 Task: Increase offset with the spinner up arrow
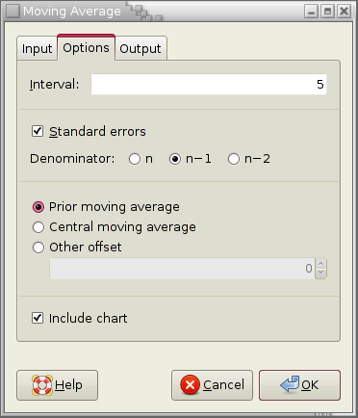321,264
